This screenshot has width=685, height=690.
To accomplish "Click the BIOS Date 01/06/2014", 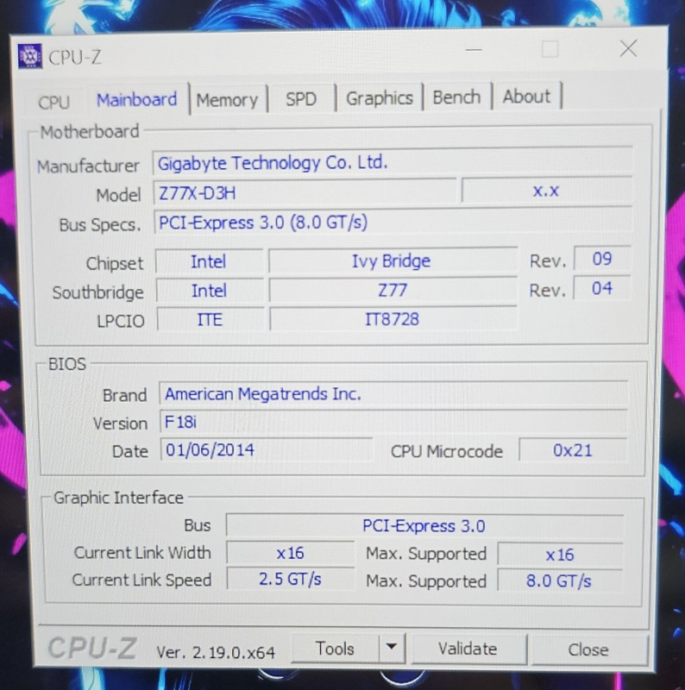I will click(267, 449).
